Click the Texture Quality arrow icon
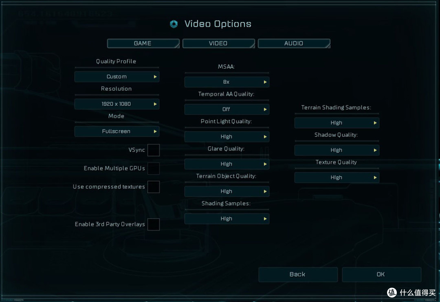Screen dimensions: 440x302 point(375,178)
